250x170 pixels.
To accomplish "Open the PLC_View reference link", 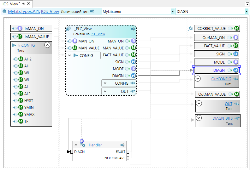I will click(98, 34).
